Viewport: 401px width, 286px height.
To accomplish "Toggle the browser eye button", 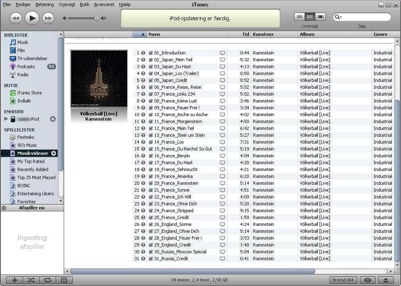I will [x=368, y=280].
